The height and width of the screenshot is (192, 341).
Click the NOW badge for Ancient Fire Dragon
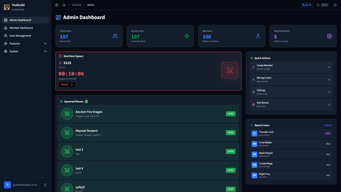click(x=230, y=113)
